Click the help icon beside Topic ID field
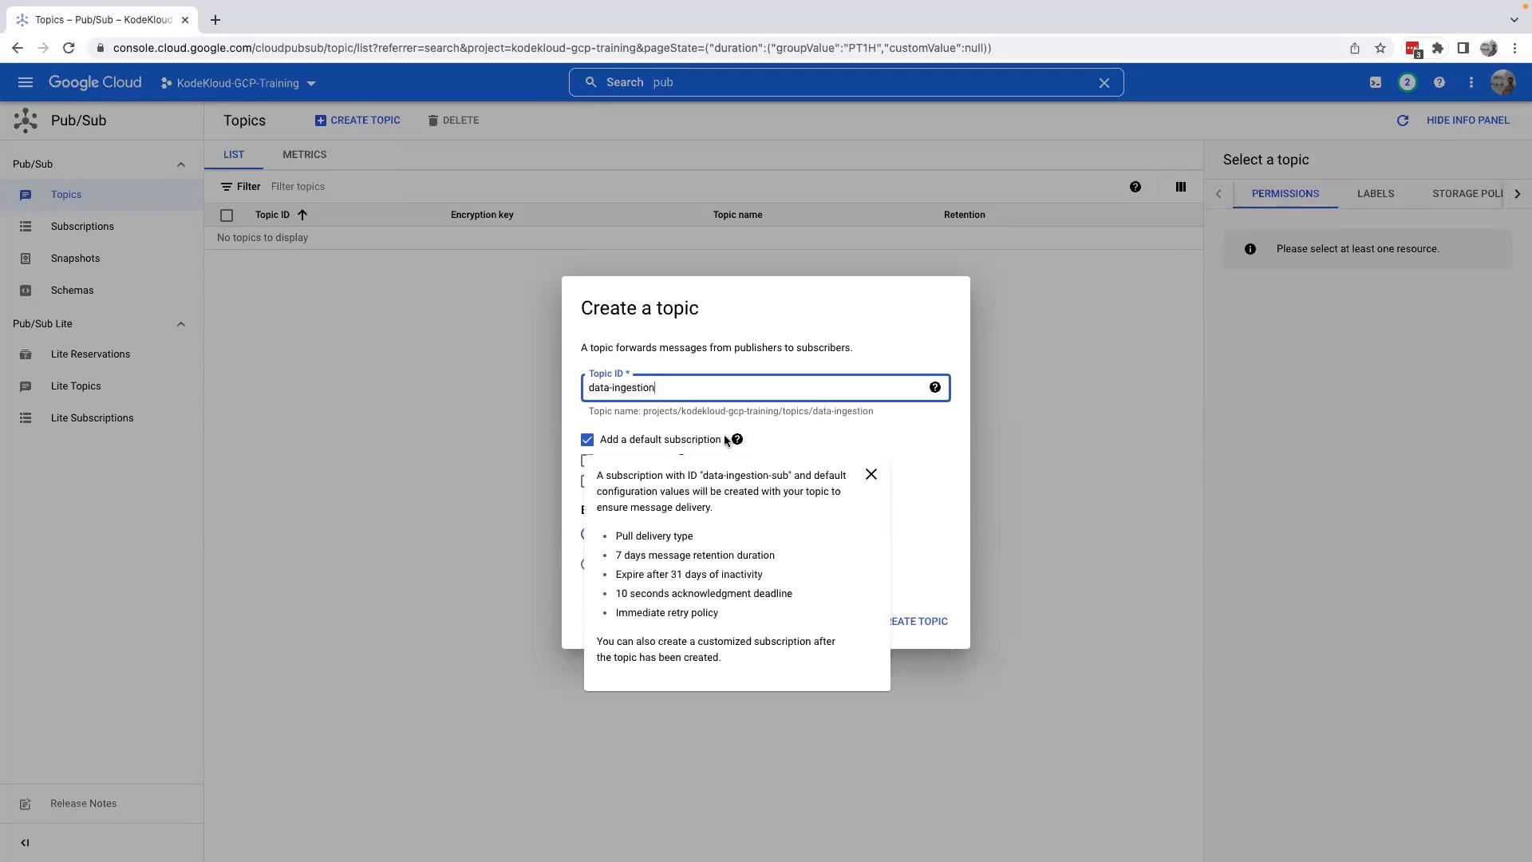The height and width of the screenshot is (862, 1532). coord(934,388)
